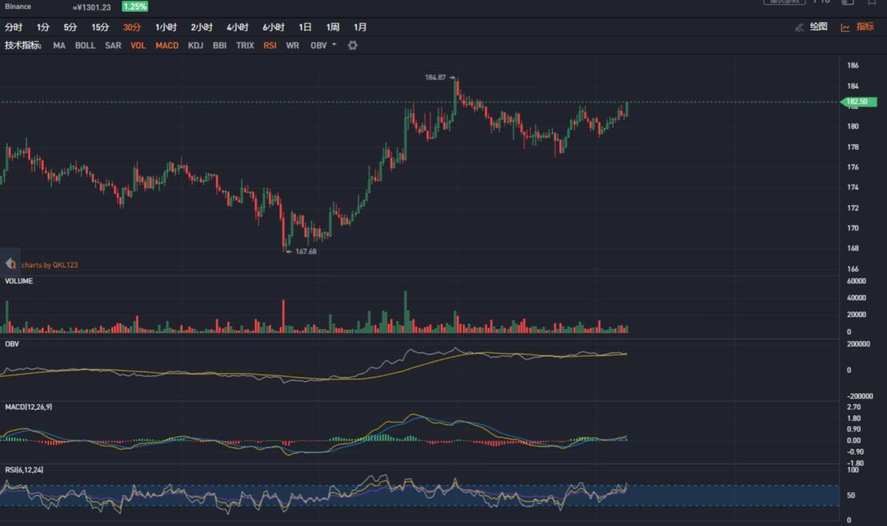Image resolution: width=887 pixels, height=526 pixels.
Task: Click the indicator chart-line icon
Action: click(x=845, y=27)
